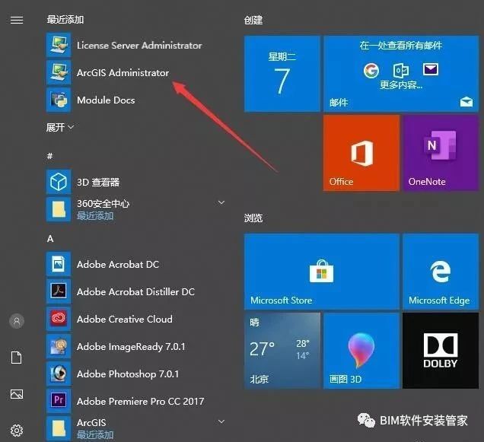Open the Microsoft Store tile

pos(322,272)
